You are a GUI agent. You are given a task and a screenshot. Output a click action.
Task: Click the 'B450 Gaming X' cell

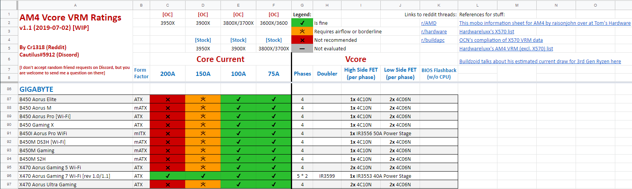[x=75, y=125]
